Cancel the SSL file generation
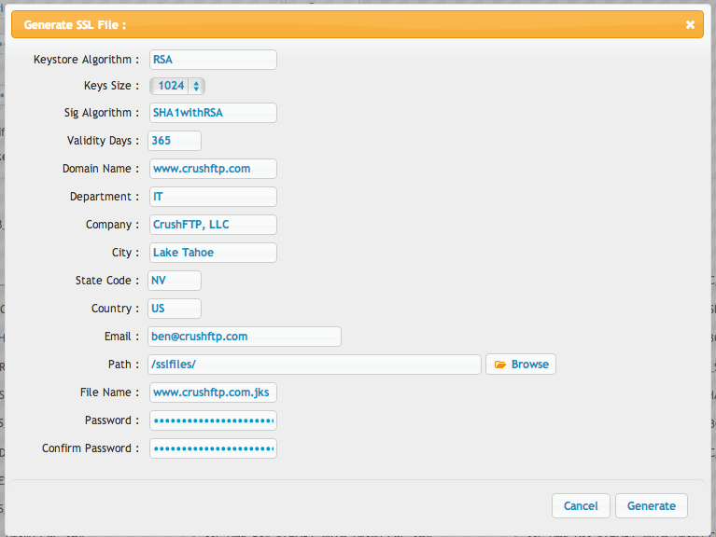The height and width of the screenshot is (537, 716). point(581,506)
